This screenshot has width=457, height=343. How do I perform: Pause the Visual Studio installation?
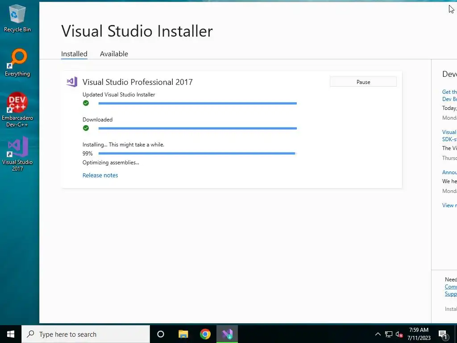tap(363, 82)
